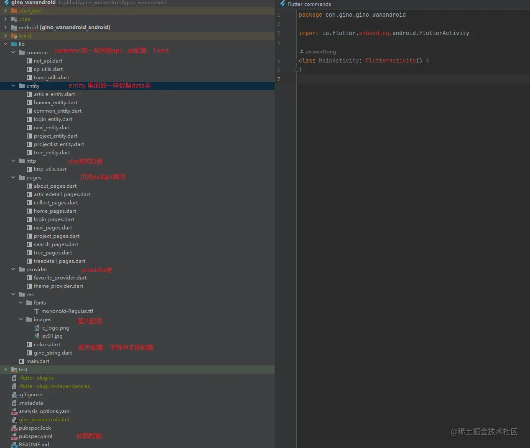Image resolution: width=530 pixels, height=448 pixels.
Task: Click the package declaration line in editor
Action: (352, 15)
